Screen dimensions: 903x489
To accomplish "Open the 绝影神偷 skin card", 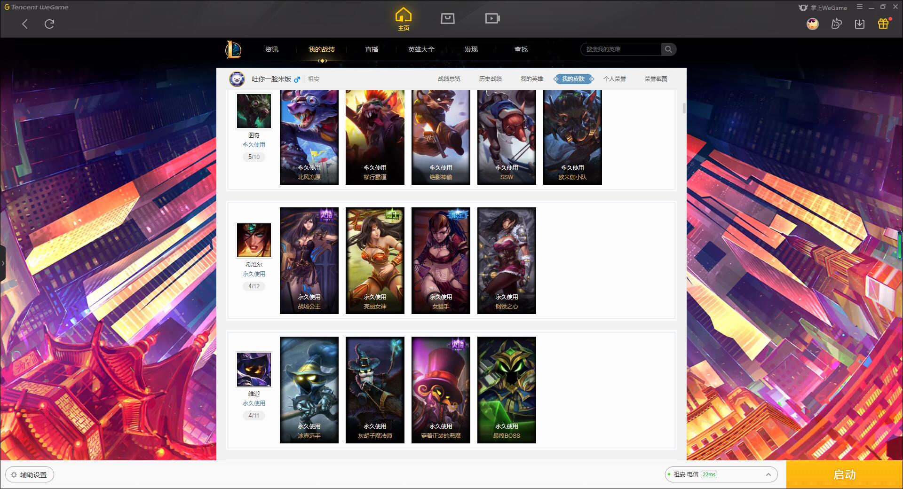I will tap(441, 137).
